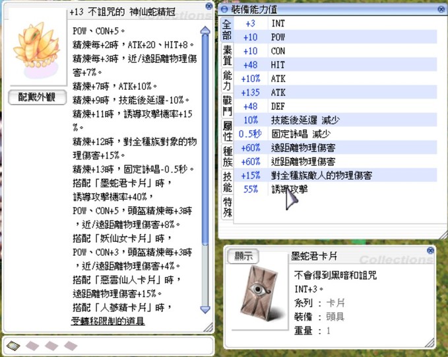Click the empty third card slot
The image size is (448, 357).
pyautogui.click(x=51, y=345)
